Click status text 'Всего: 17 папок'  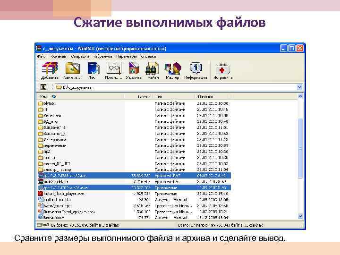(x=193, y=225)
